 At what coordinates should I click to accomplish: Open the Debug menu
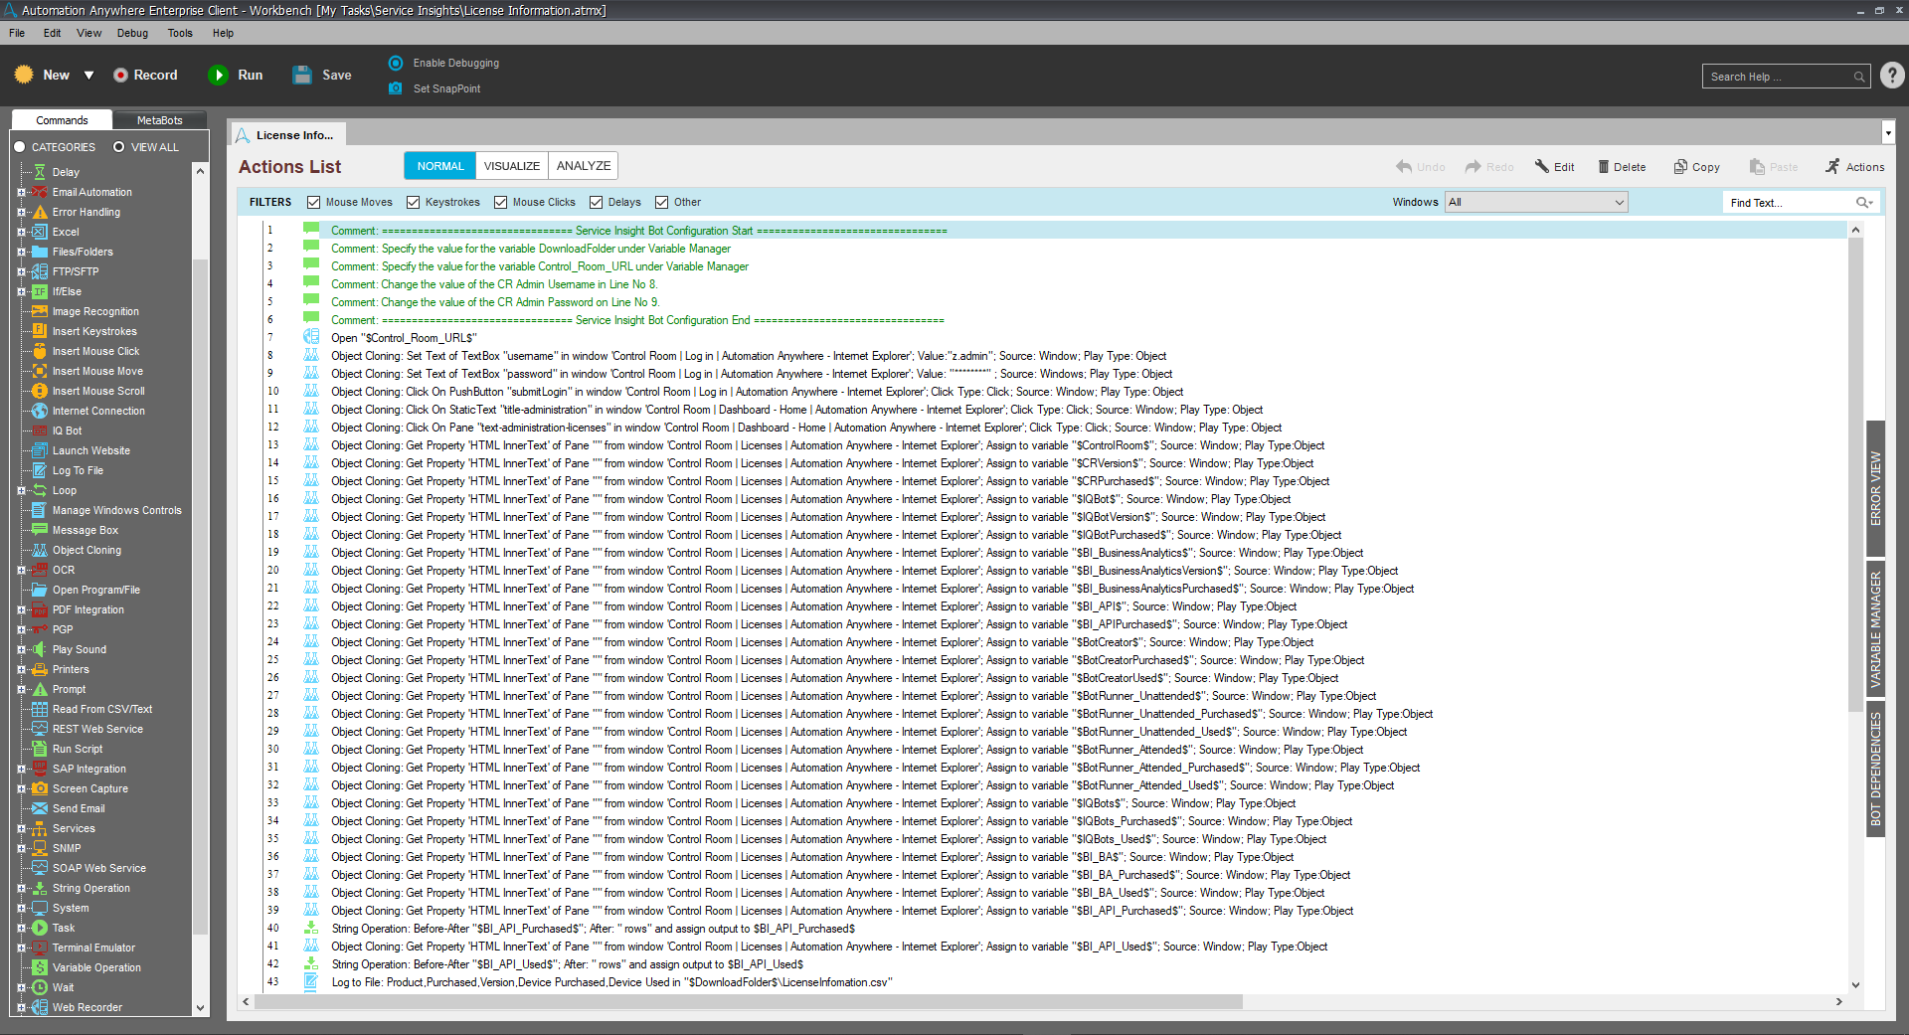click(x=132, y=33)
